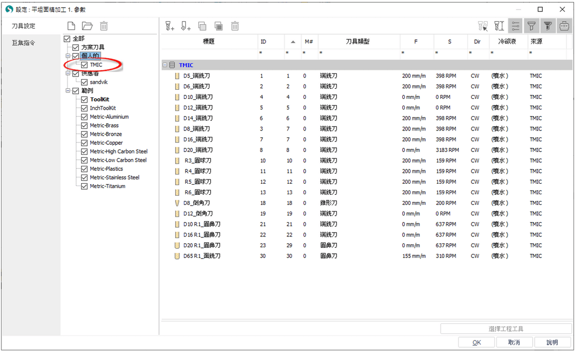Click the new library page icon
This screenshot has height=353, width=576.
(71, 26)
